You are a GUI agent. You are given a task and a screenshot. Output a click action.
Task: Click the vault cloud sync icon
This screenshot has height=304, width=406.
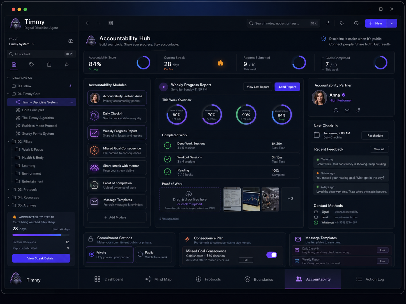point(71,41)
